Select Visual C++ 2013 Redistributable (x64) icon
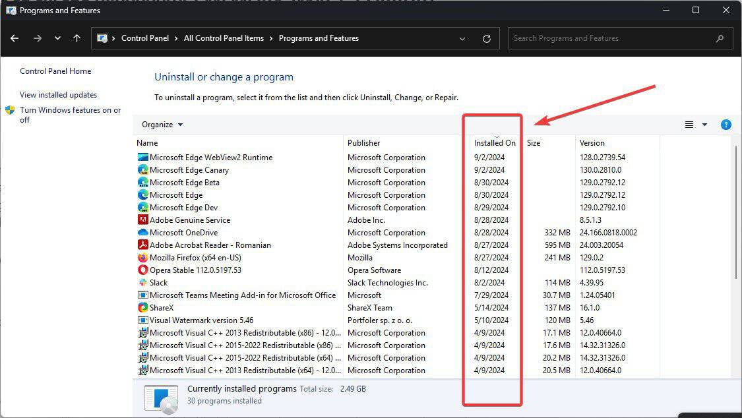The image size is (742, 418). [x=142, y=371]
